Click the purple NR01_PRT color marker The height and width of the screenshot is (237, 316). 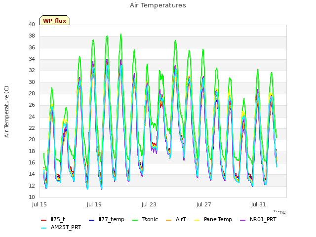coord(242,220)
